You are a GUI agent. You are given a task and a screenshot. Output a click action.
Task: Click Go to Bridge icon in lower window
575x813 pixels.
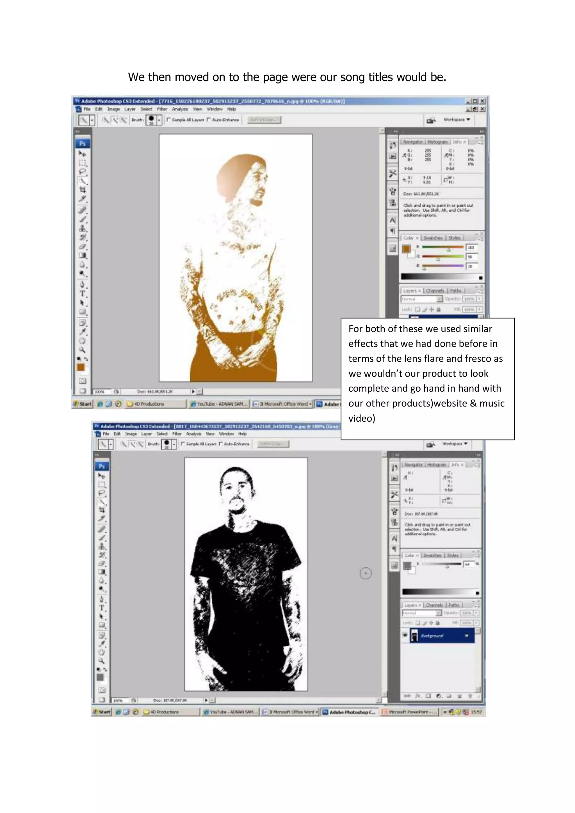(430, 444)
